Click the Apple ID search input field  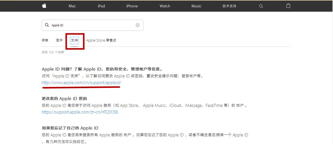tap(92, 25)
